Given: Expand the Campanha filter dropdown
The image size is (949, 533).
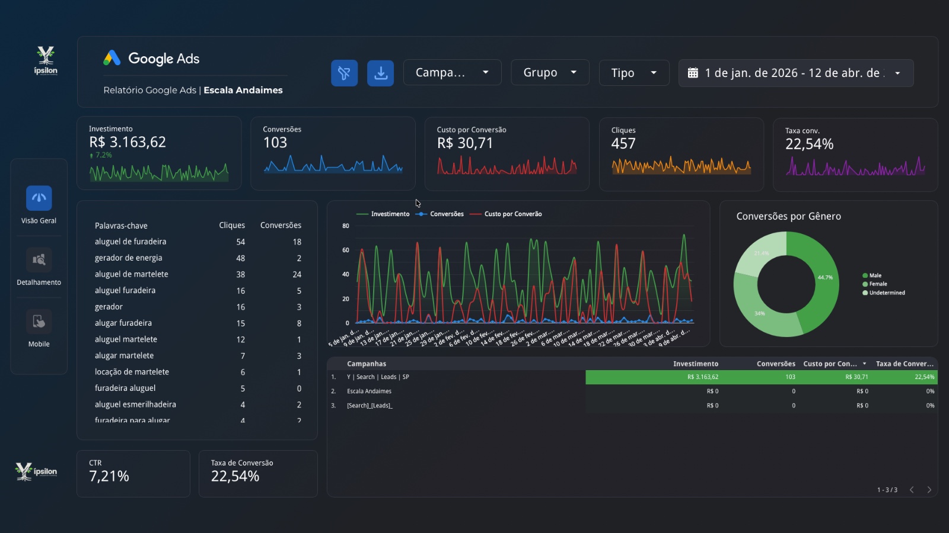Looking at the screenshot, I should (x=452, y=73).
